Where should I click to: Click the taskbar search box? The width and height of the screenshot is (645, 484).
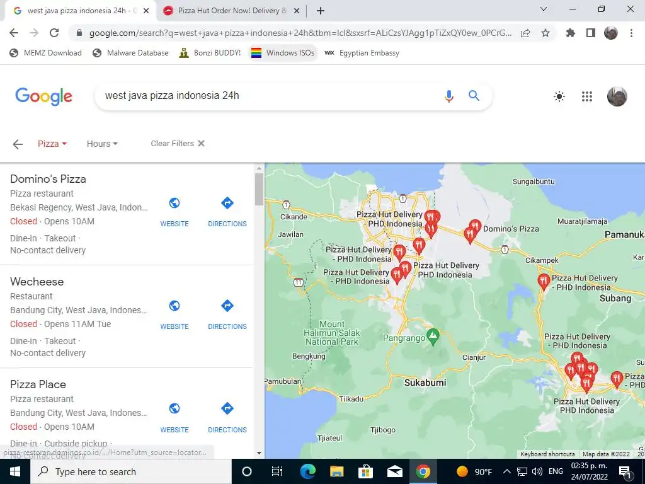point(131,471)
